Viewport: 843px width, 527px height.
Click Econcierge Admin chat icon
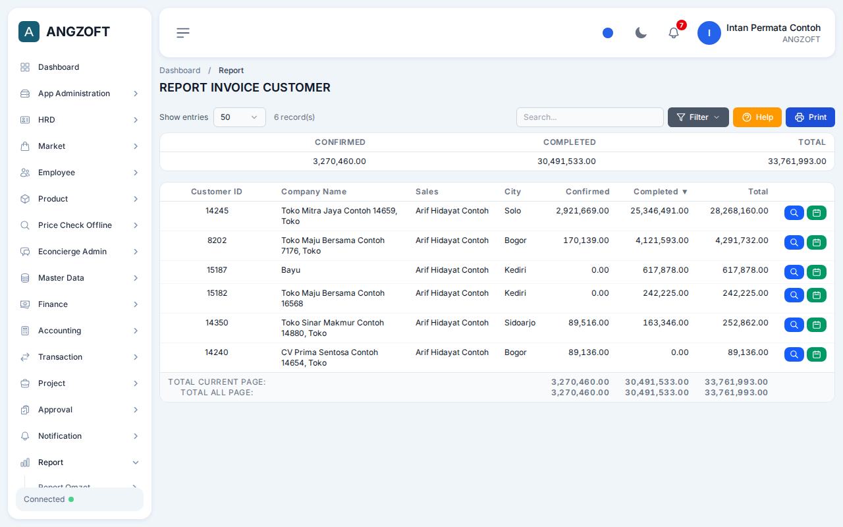pos(25,252)
